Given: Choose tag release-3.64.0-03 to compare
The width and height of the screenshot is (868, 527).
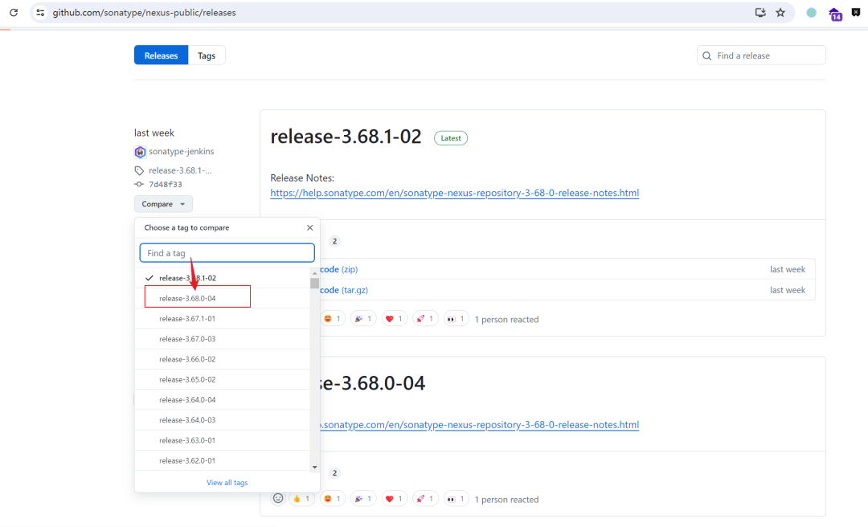Looking at the screenshot, I should tap(222, 420).
